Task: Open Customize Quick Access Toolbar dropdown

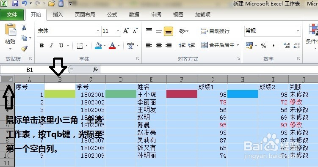Action: coord(71,3)
